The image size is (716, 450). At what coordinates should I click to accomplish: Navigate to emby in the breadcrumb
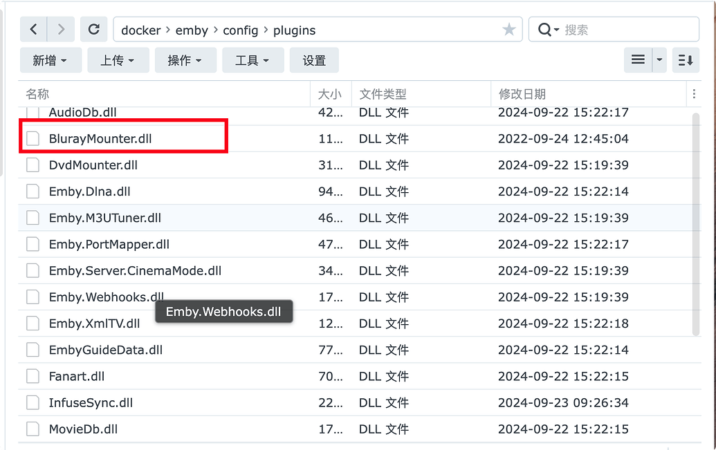tap(192, 30)
